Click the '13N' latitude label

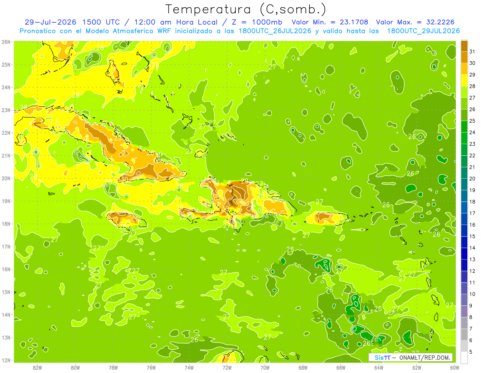point(6,338)
